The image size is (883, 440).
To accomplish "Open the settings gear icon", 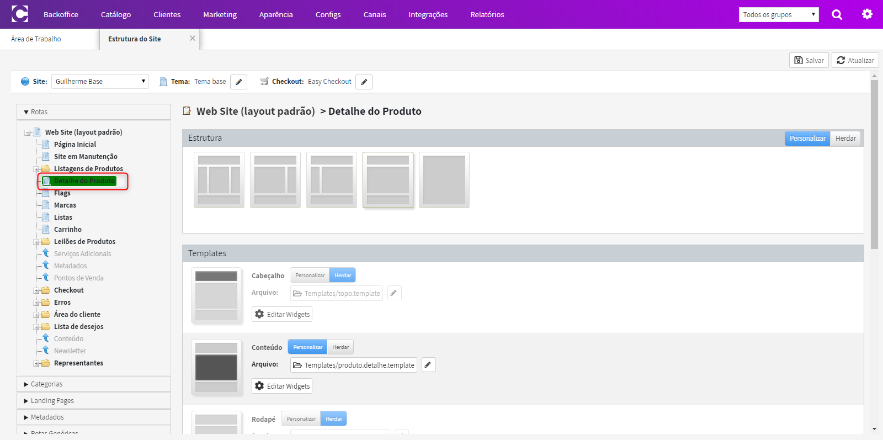I will (x=867, y=14).
